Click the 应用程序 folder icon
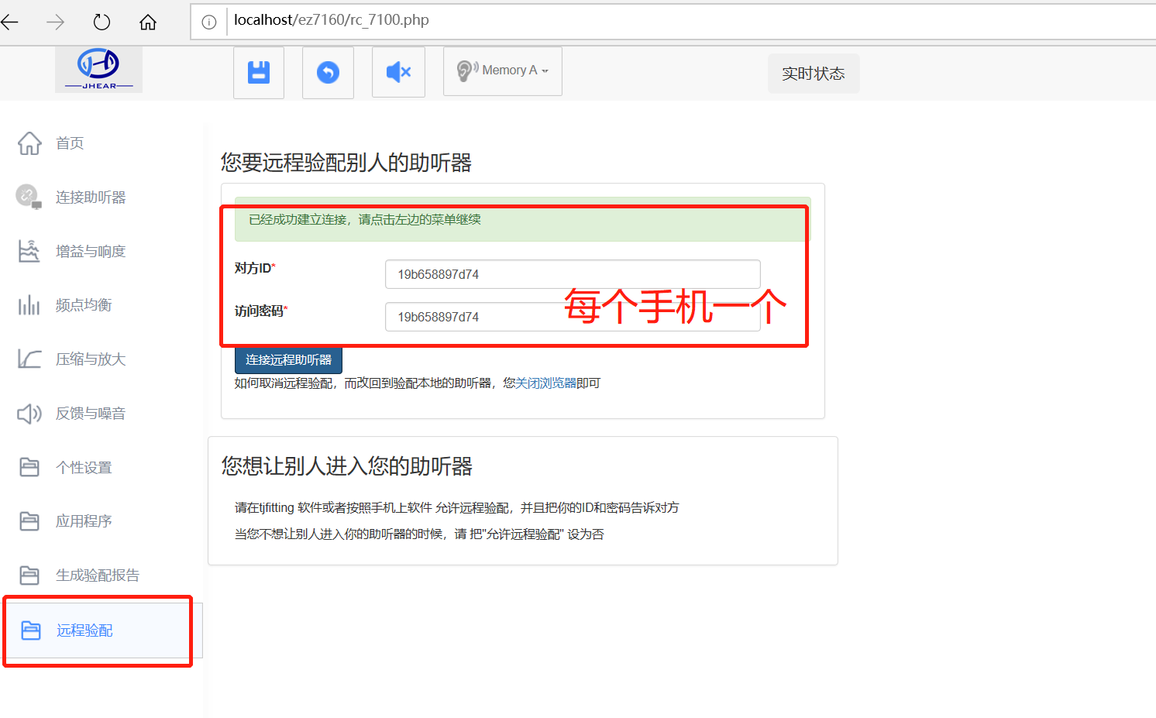 [x=29, y=521]
